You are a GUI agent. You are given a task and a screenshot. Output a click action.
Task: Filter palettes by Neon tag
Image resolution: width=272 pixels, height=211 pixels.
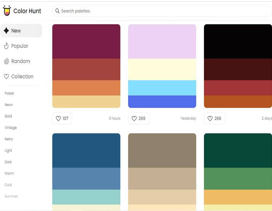(x=9, y=105)
